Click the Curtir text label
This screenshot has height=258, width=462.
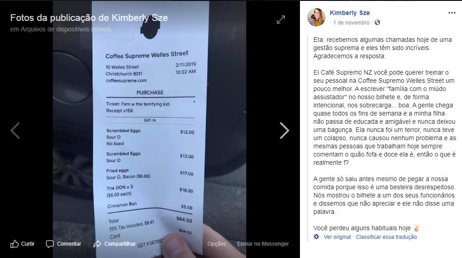pyautogui.click(x=28, y=244)
